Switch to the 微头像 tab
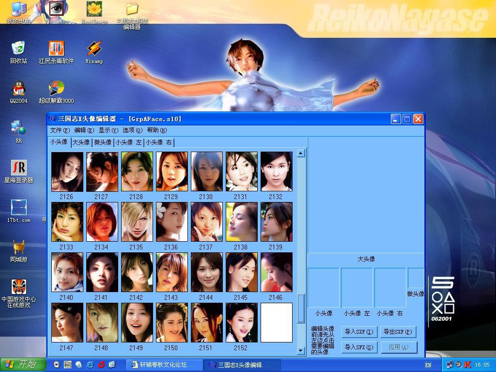This screenshot has height=372, width=496. click(x=102, y=142)
